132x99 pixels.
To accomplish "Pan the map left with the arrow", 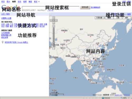I will pyautogui.click(x=51, y=20).
